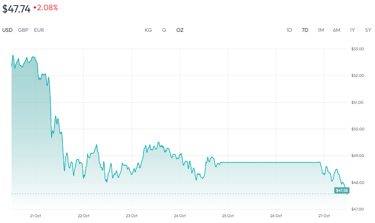Click the 21 Oct date label
Screen dimensions: 375x223
(35, 216)
